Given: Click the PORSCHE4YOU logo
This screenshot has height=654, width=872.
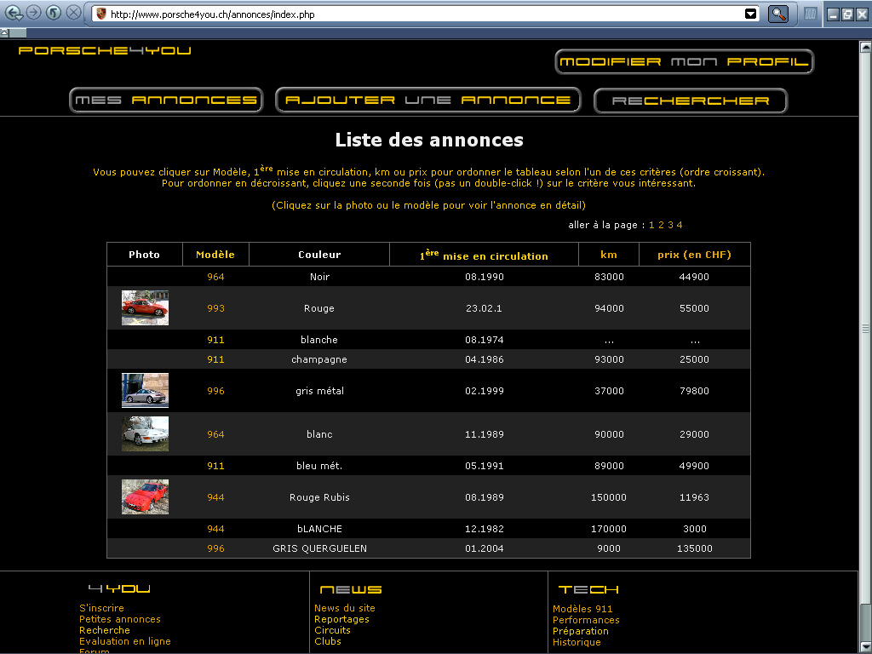Looking at the screenshot, I should [x=105, y=50].
